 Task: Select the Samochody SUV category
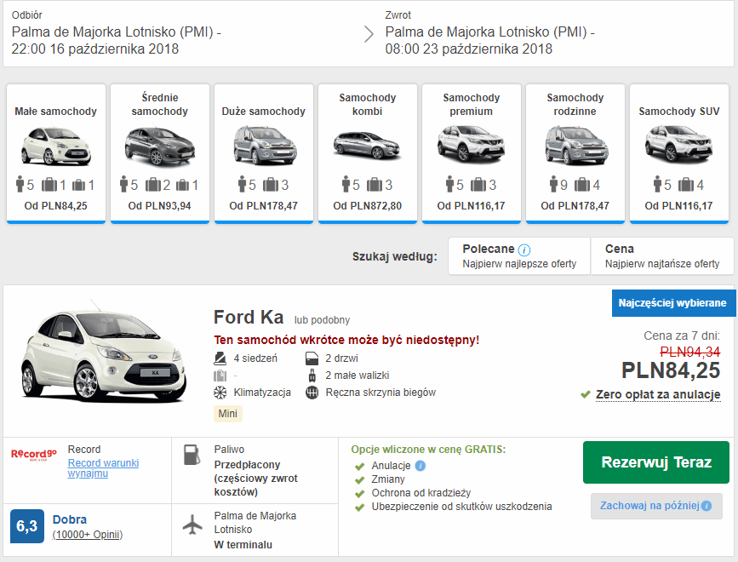pyautogui.click(x=678, y=153)
